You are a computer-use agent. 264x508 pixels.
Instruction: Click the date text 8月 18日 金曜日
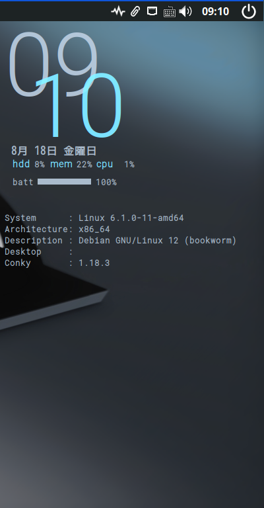(x=53, y=151)
